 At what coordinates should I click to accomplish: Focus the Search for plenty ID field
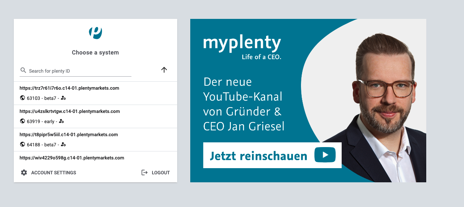coord(80,71)
